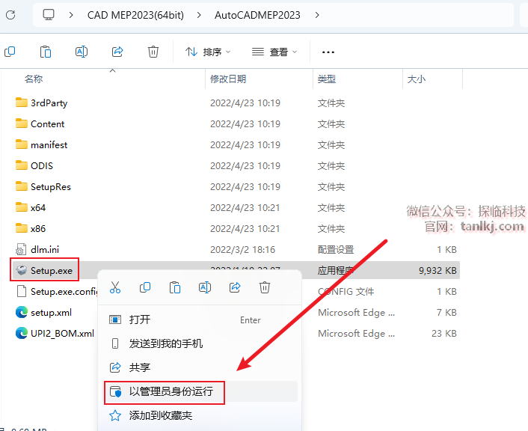Viewport: 528px width, 431px height.
Task: Click the Copy icon in context menu
Action: pos(145,287)
